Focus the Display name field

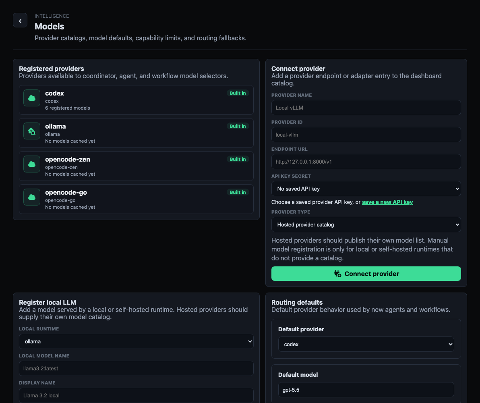136,395
